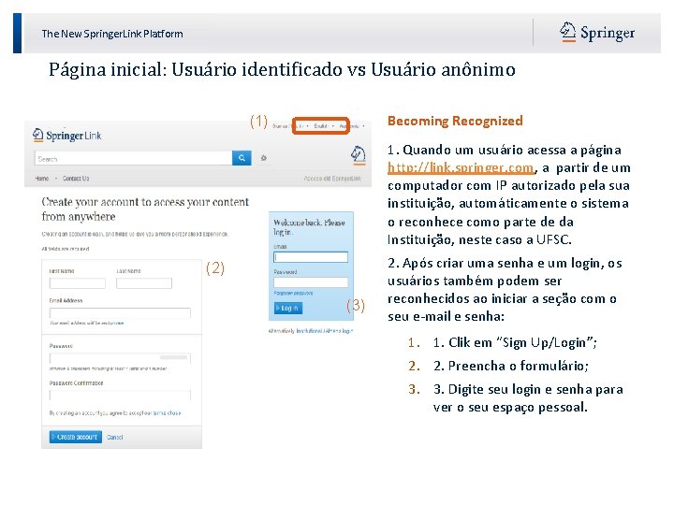Click the SpringerLink logo in the site header
This screenshot has width=674, height=505.
67,136
